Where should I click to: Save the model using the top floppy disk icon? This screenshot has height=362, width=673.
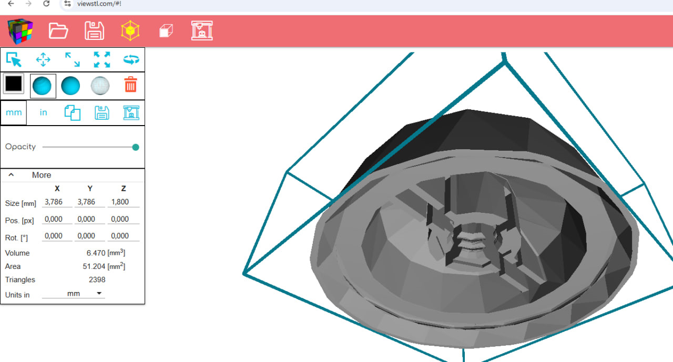point(94,31)
